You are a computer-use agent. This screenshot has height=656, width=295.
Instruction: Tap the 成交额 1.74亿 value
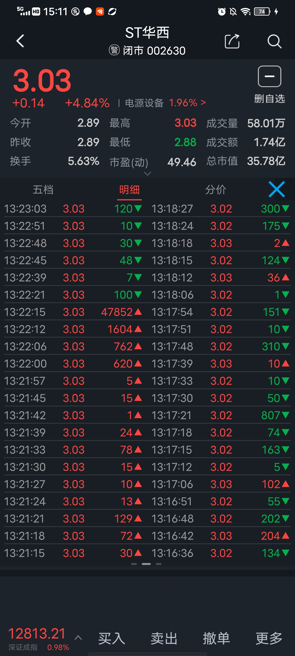tap(270, 142)
